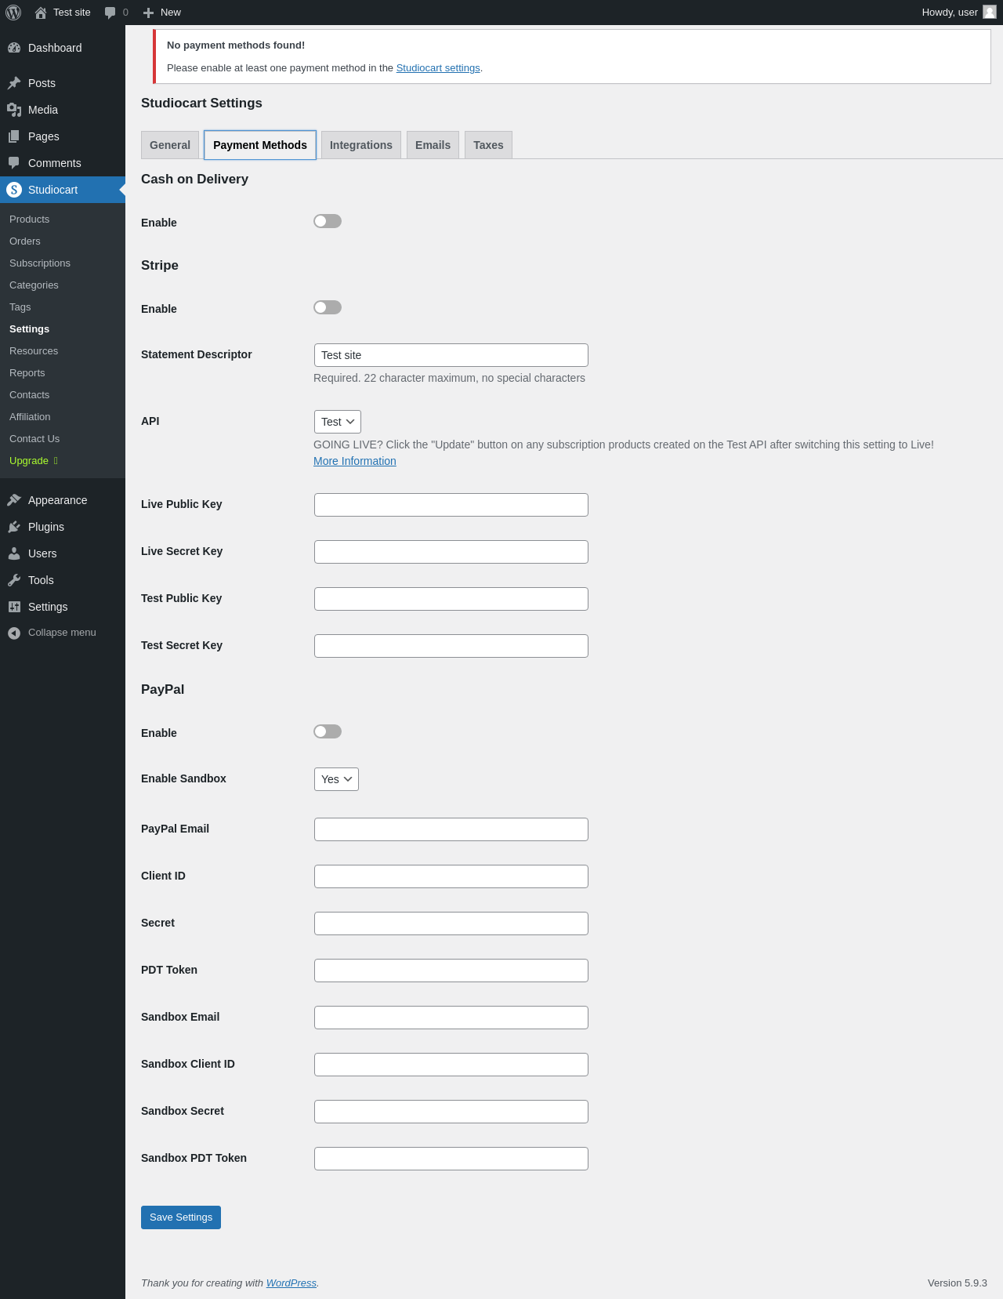This screenshot has height=1299, width=1003.
Task: Switch to the General tab
Action: click(170, 145)
